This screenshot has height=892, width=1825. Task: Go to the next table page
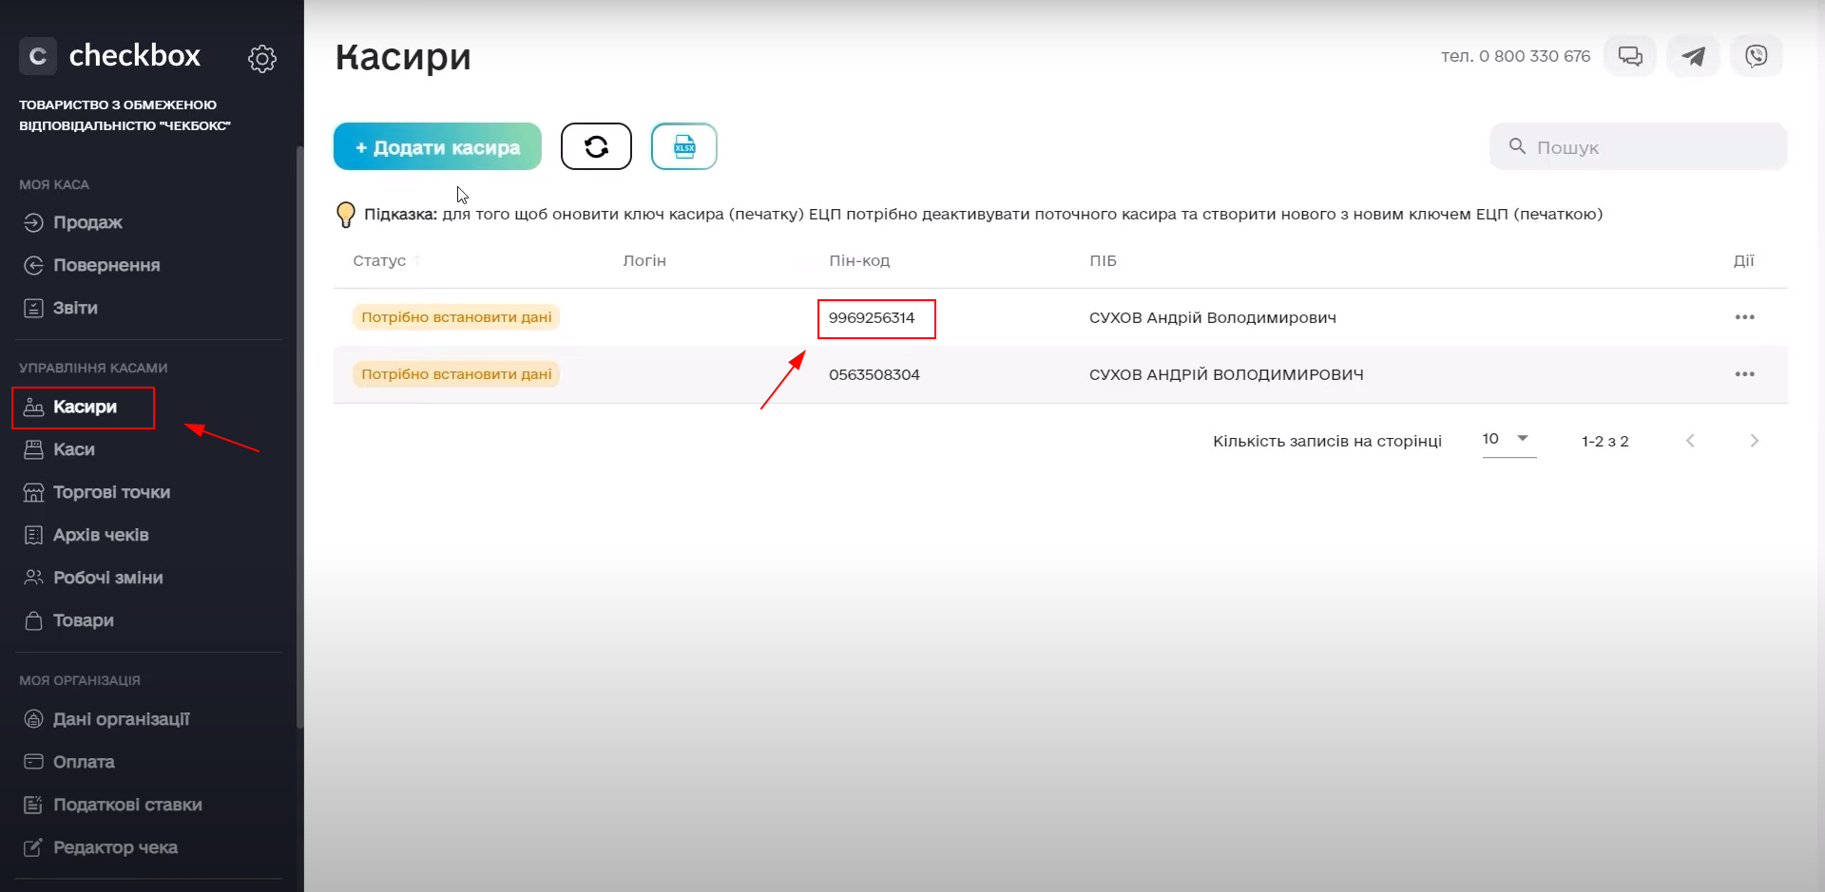[x=1755, y=441]
